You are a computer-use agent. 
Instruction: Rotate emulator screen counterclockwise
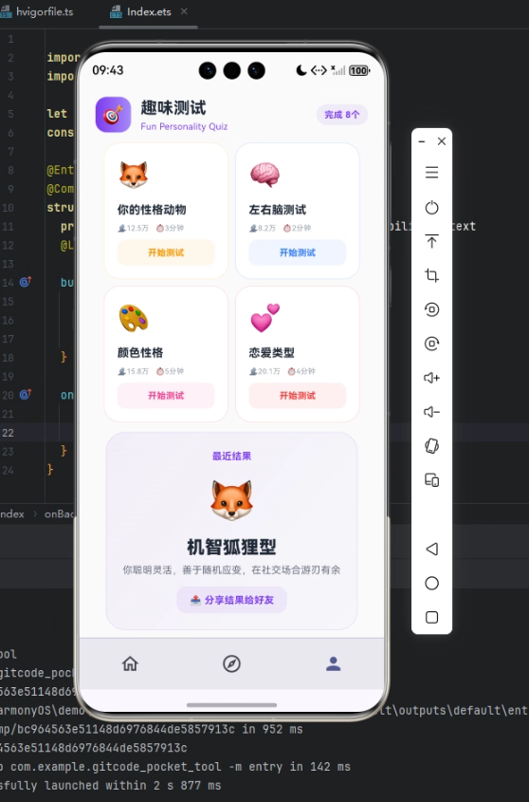(431, 309)
